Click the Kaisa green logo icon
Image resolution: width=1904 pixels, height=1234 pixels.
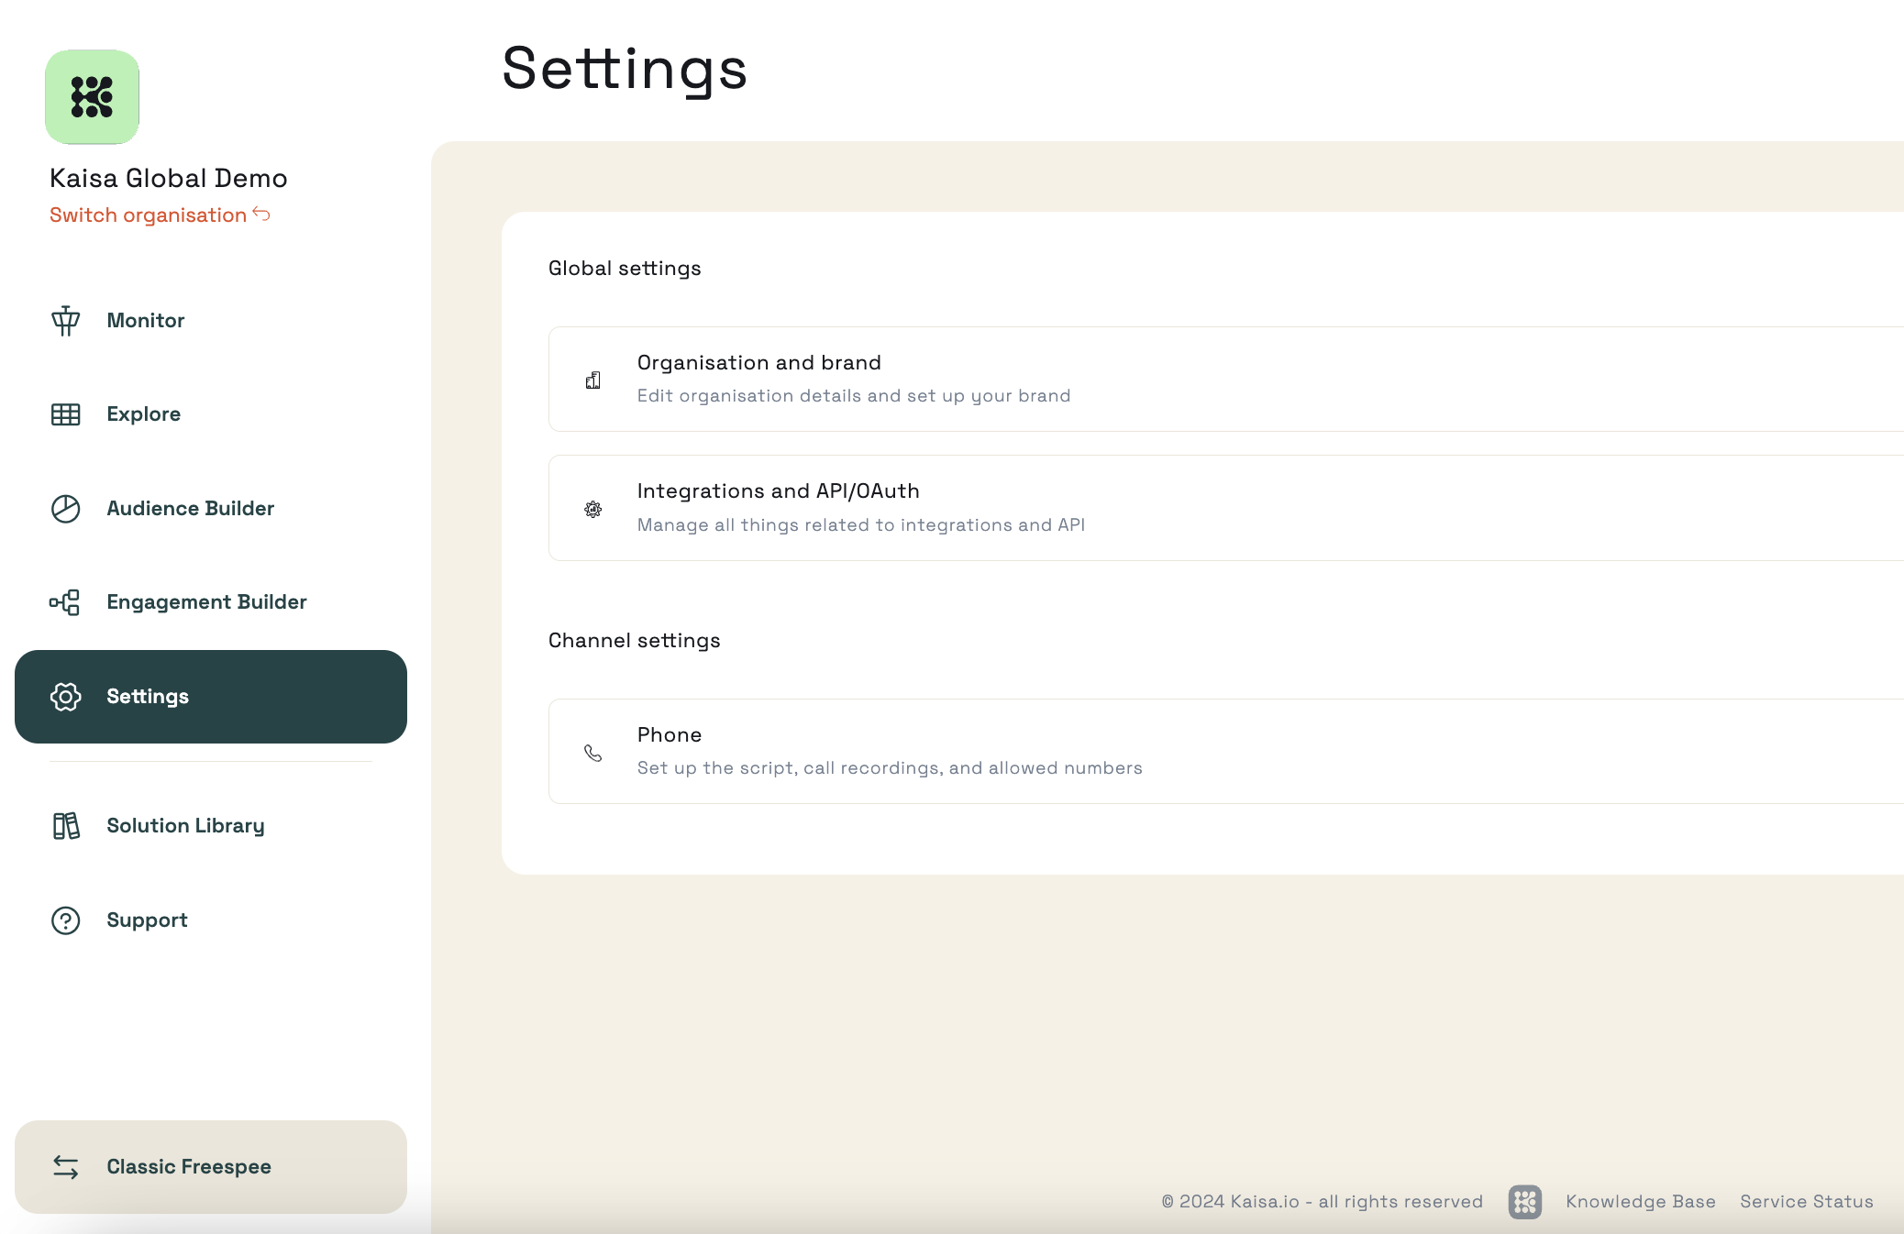click(92, 97)
